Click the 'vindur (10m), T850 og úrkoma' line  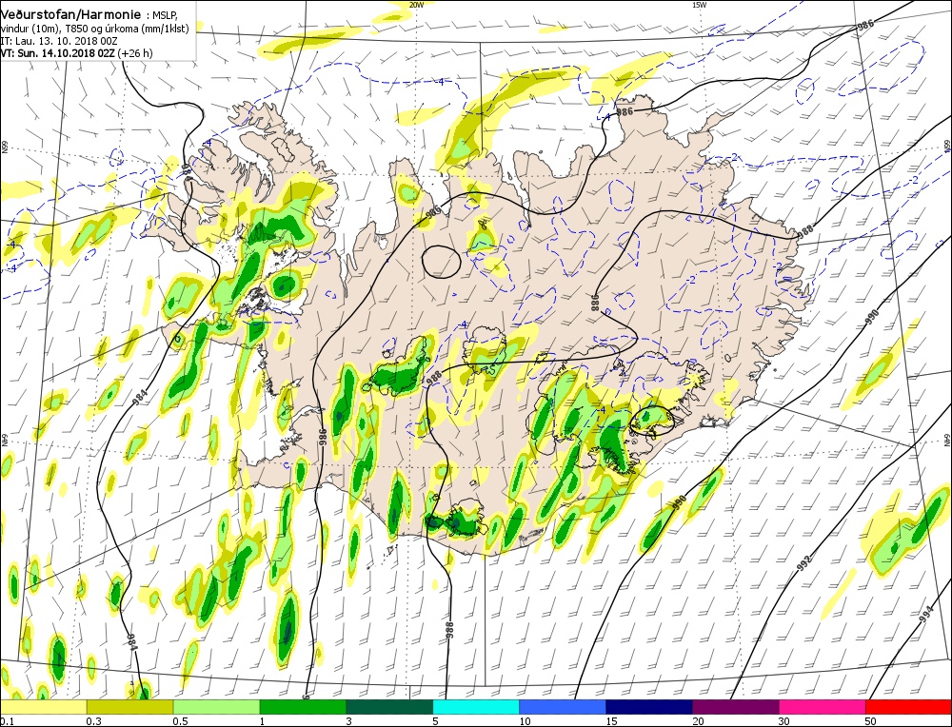point(94,29)
